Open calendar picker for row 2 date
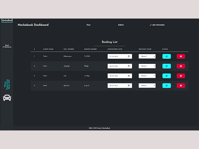Screen dimensions: 199x149 [129, 66]
